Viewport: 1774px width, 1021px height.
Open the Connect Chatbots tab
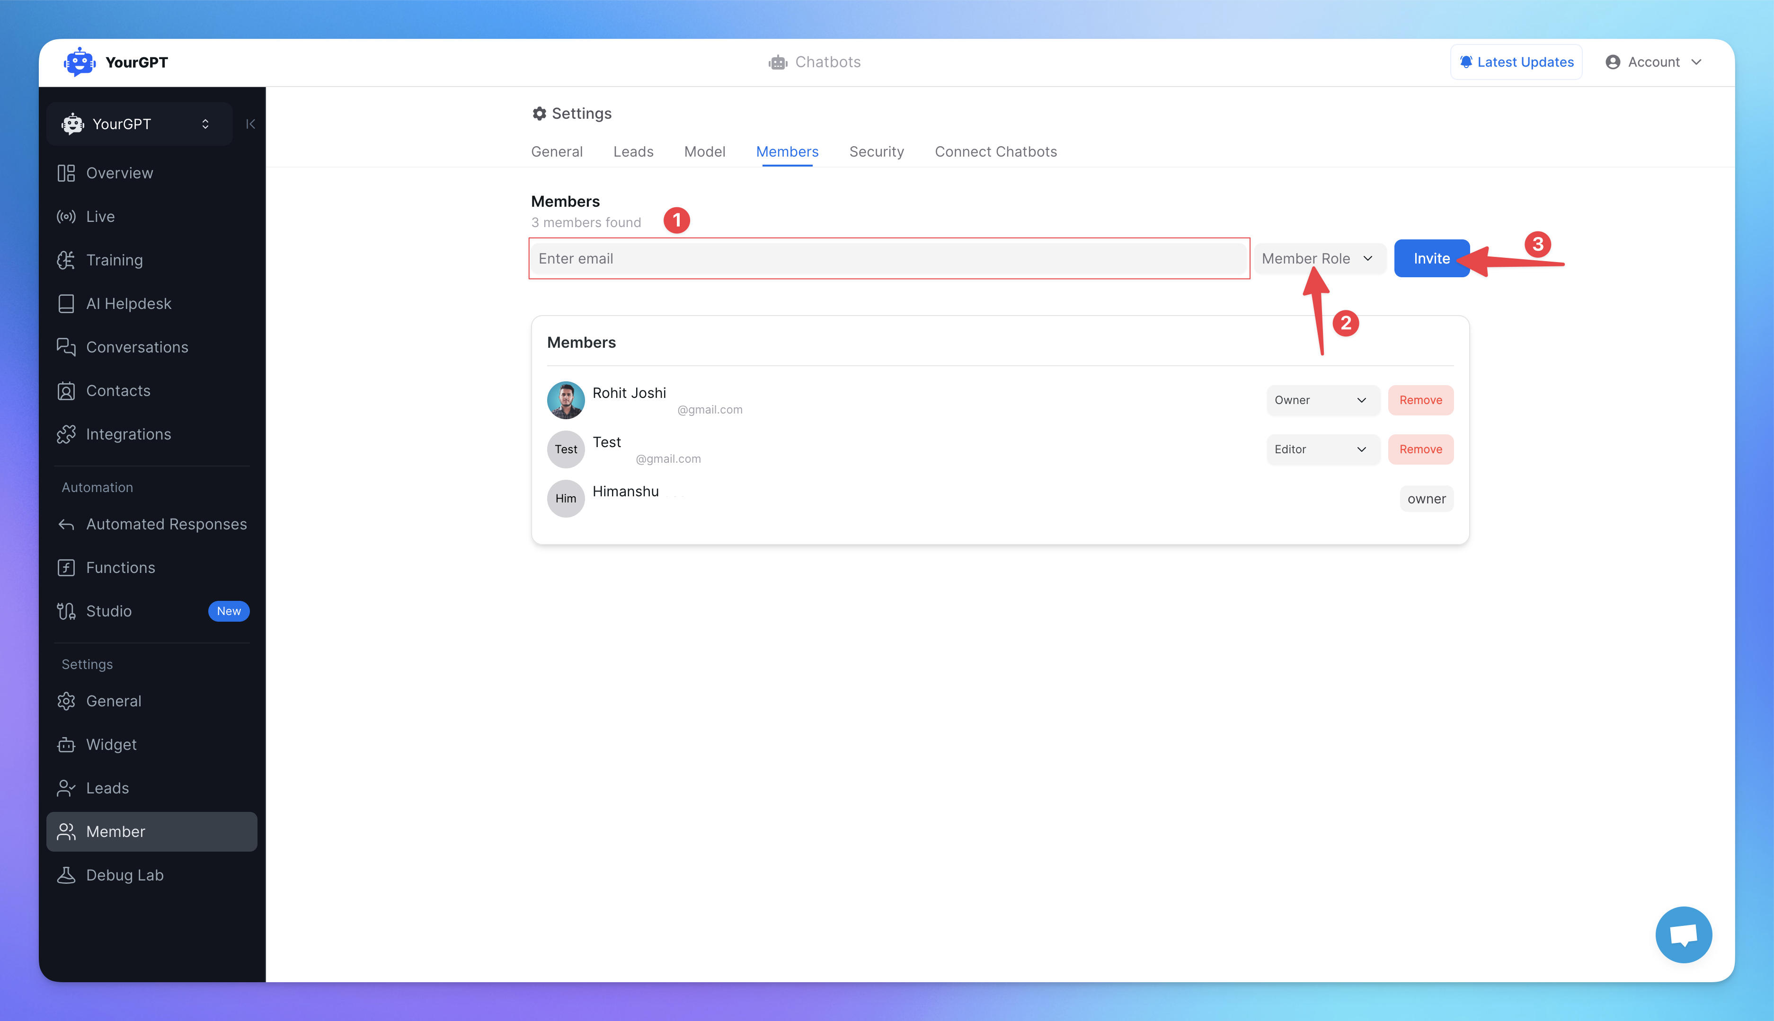click(995, 151)
